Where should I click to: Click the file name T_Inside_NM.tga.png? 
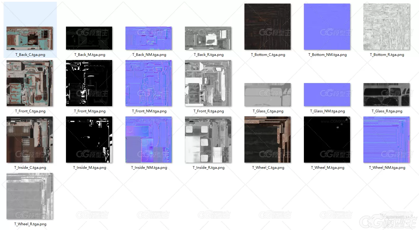click(x=149, y=168)
